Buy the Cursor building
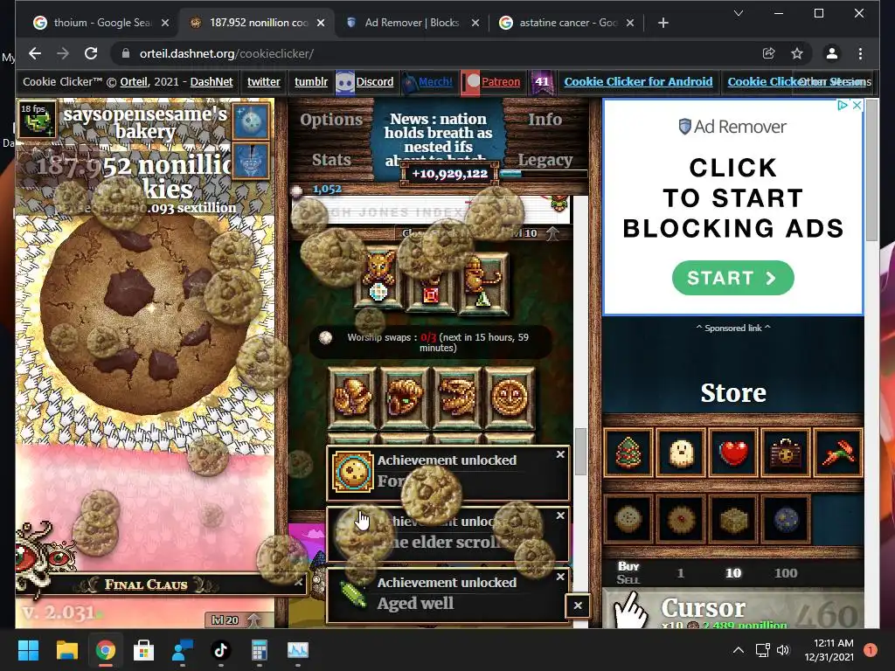This screenshot has width=895, height=671. click(733, 609)
